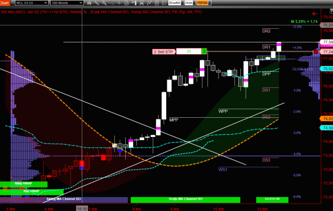Click the 12 feb date label

coord(218,209)
